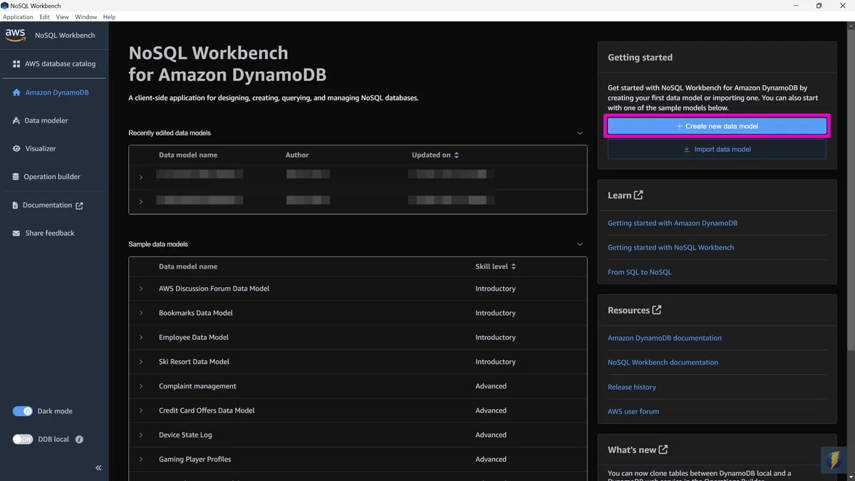Click external link icon beside Documentation
This screenshot has width=855, height=481.
point(79,206)
